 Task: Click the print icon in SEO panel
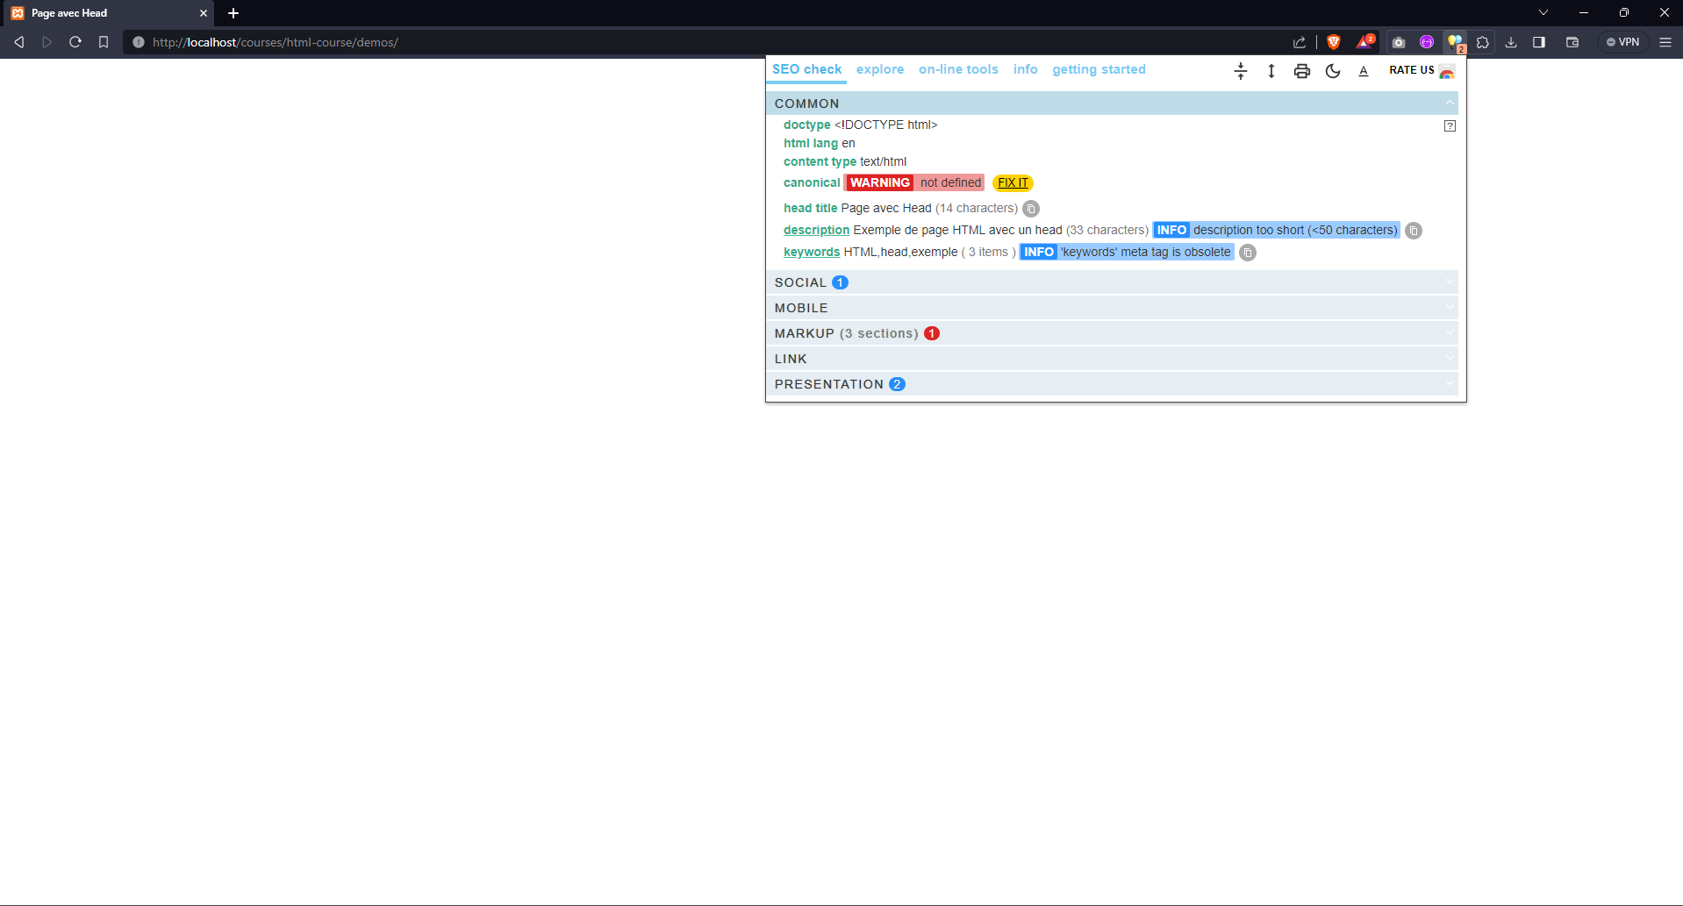pos(1301,71)
